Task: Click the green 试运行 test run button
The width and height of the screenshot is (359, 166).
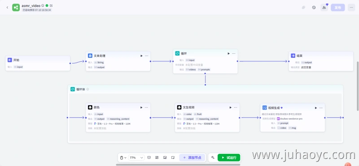Action: (229, 157)
